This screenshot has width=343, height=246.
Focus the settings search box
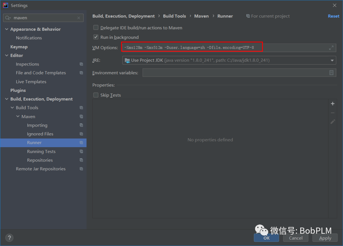tap(43, 18)
